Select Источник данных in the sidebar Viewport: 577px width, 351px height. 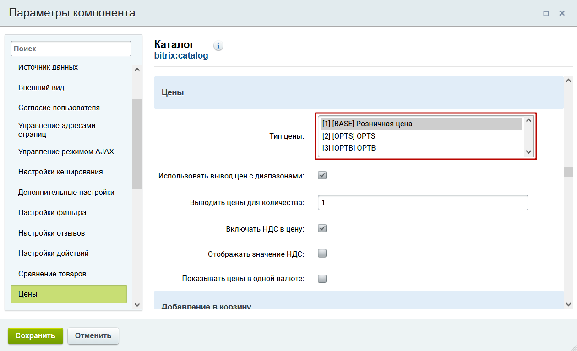tap(48, 66)
